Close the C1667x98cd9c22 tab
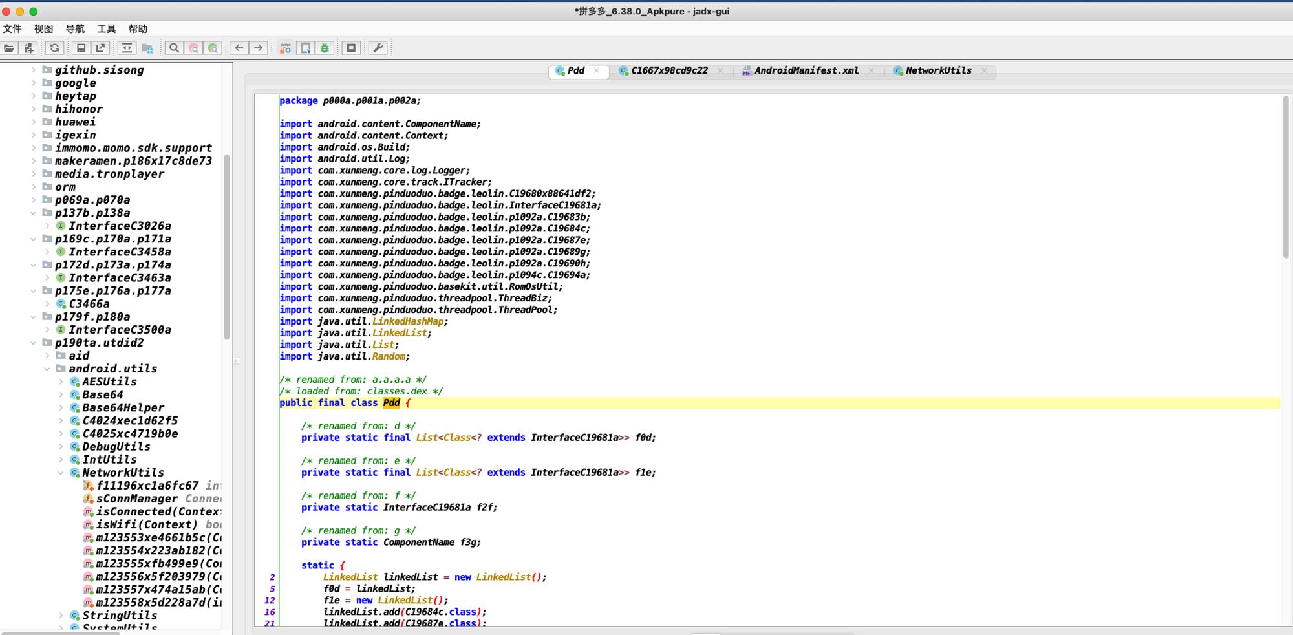The image size is (1293, 635). click(720, 71)
